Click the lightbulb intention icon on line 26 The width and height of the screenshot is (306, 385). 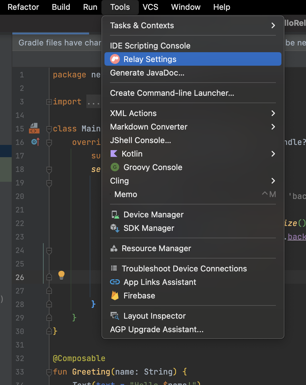pos(61,275)
